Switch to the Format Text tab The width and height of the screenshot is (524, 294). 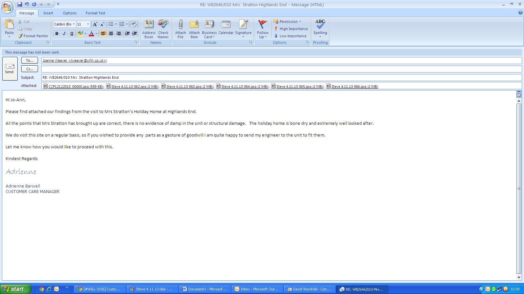tap(95, 13)
